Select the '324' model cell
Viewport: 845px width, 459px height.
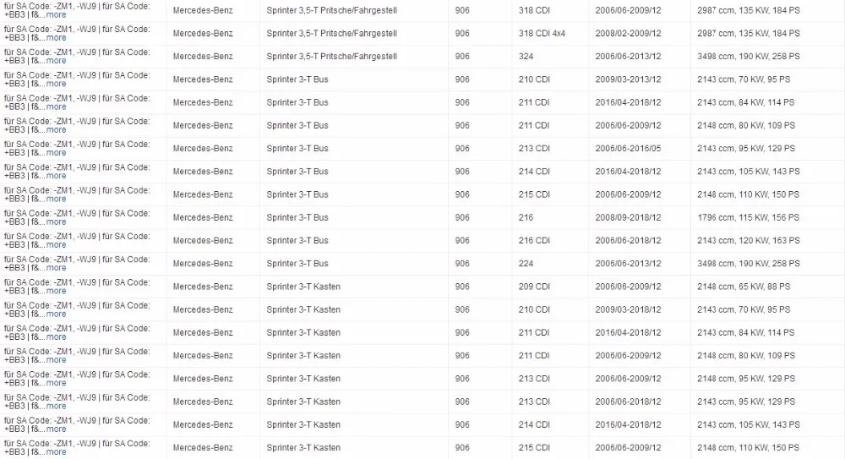coord(526,56)
